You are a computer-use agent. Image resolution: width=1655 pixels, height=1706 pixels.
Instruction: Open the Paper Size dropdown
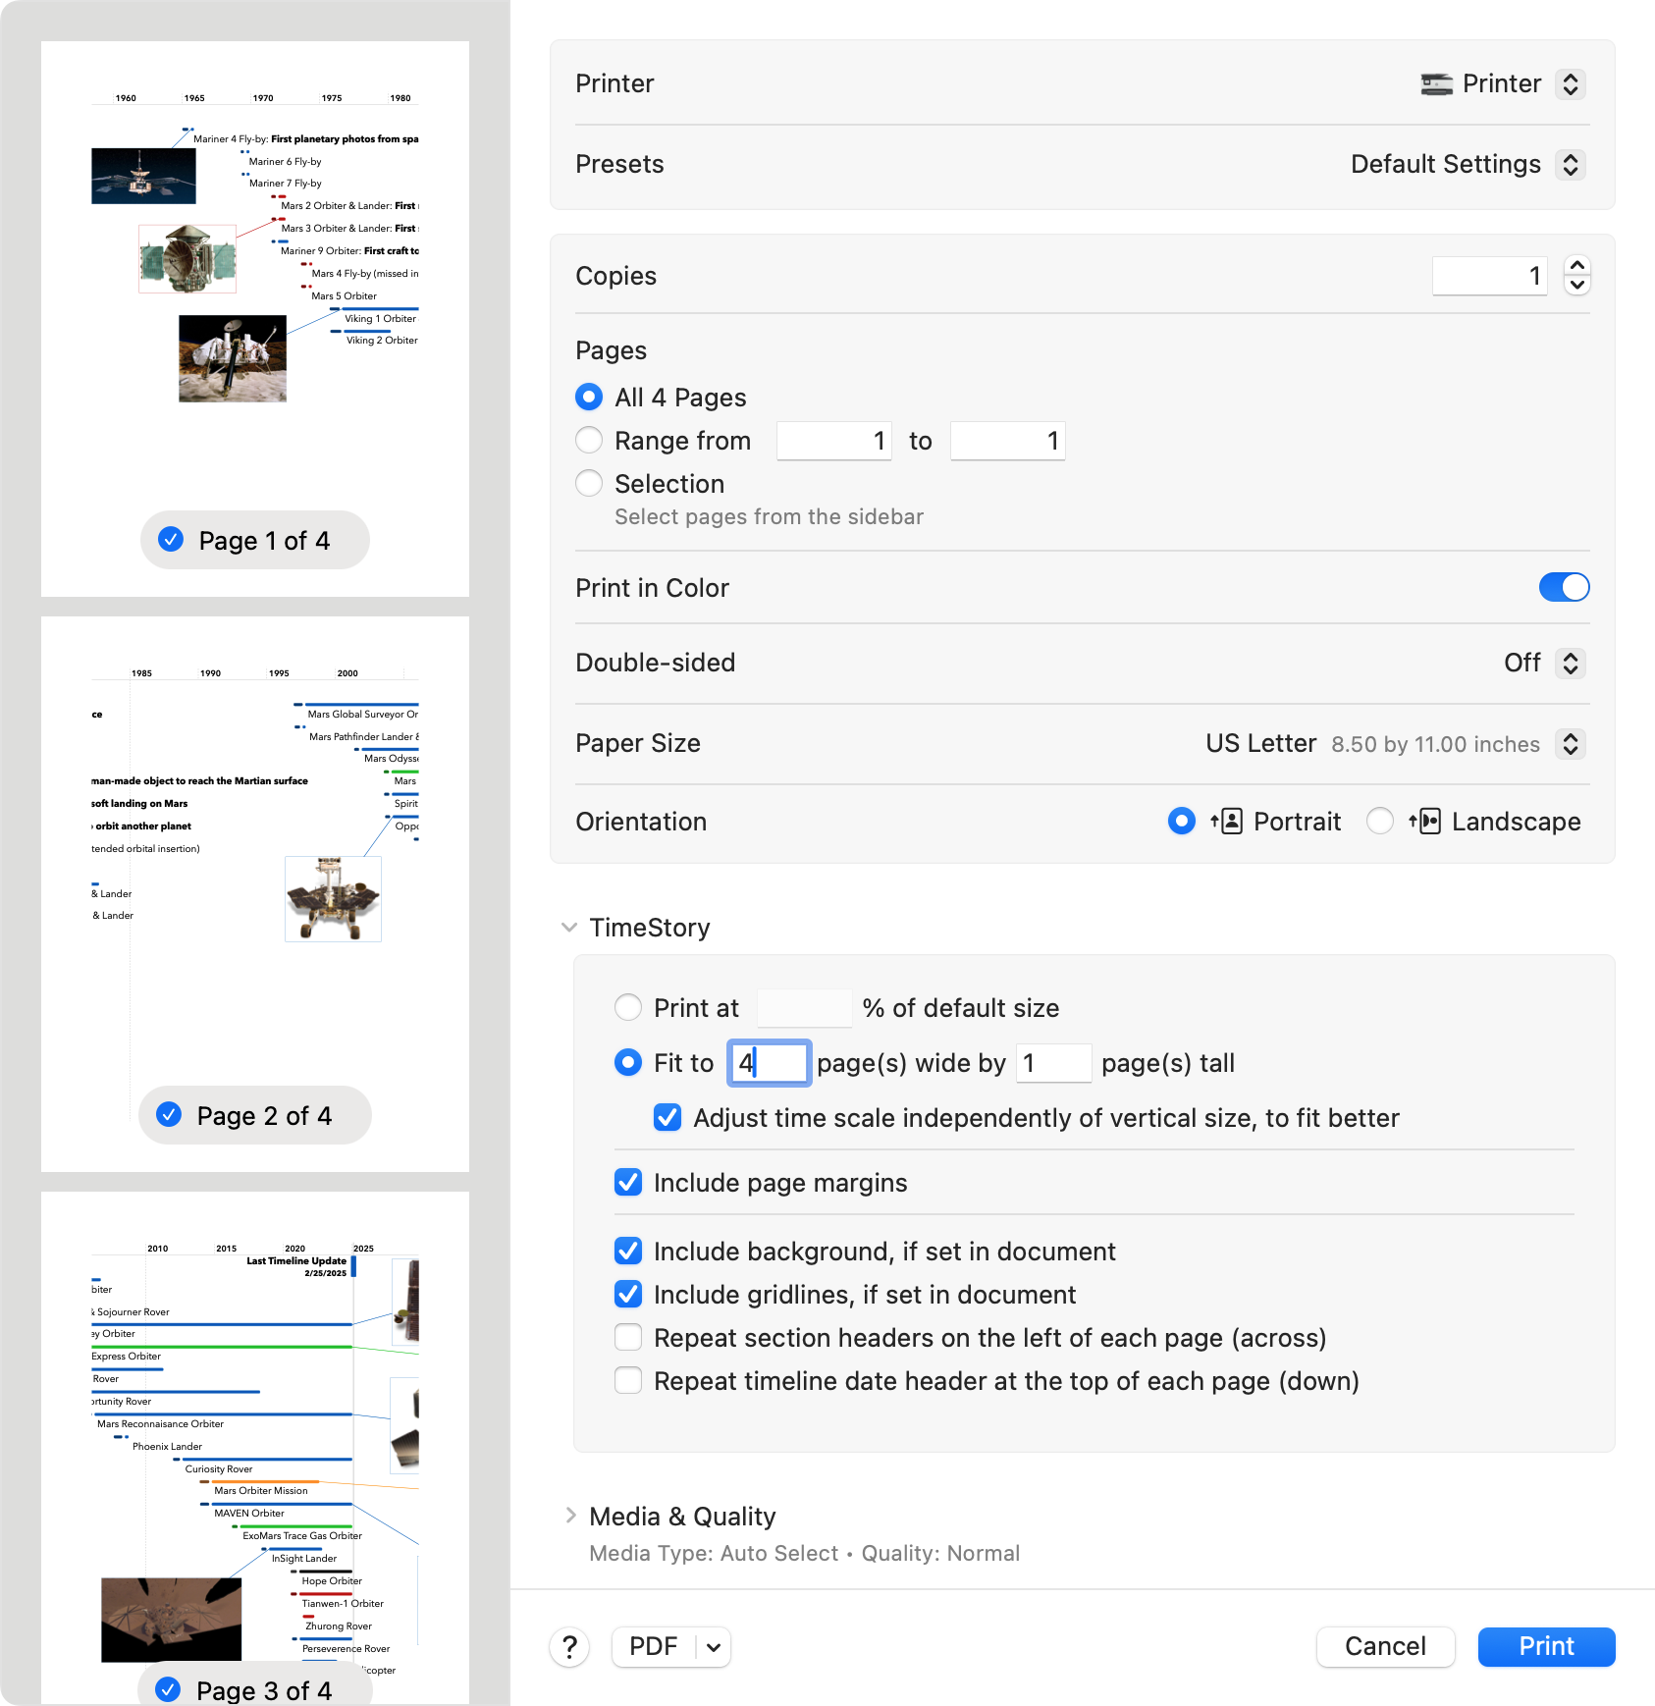coord(1571,744)
